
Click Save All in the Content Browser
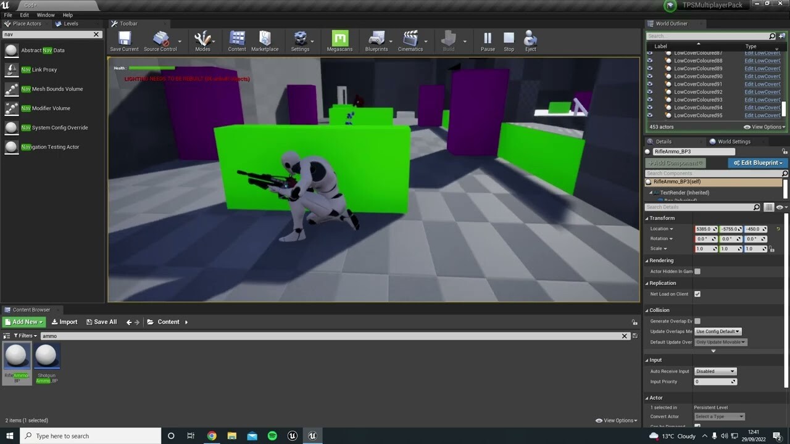(101, 321)
